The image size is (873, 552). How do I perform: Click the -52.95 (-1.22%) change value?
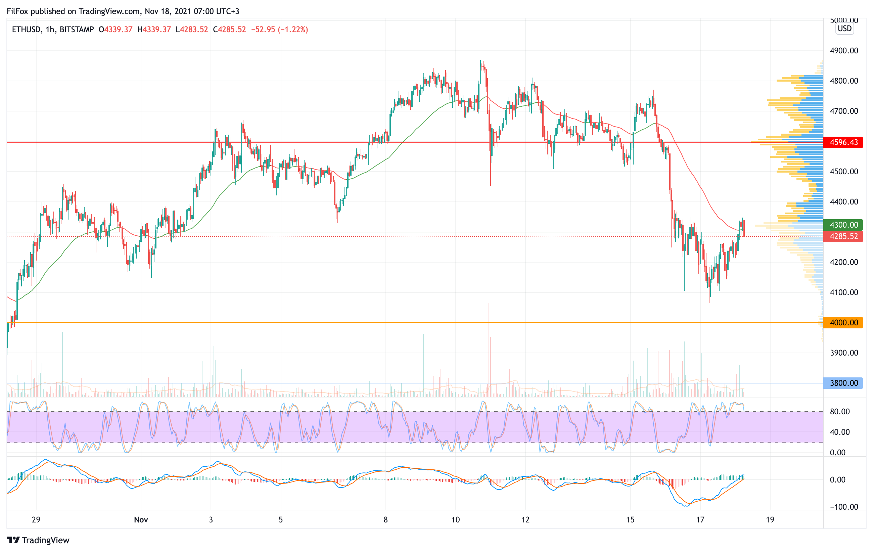click(x=279, y=29)
